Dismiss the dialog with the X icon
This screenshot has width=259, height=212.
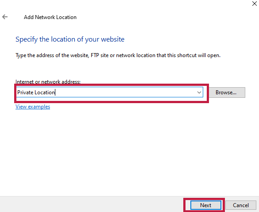255,3
